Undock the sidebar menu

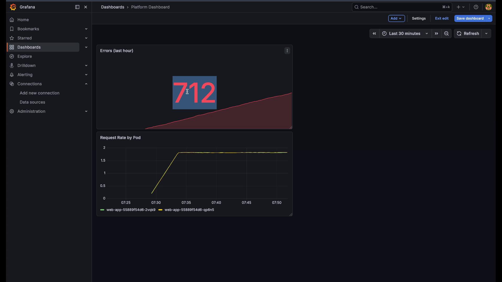pos(77,7)
